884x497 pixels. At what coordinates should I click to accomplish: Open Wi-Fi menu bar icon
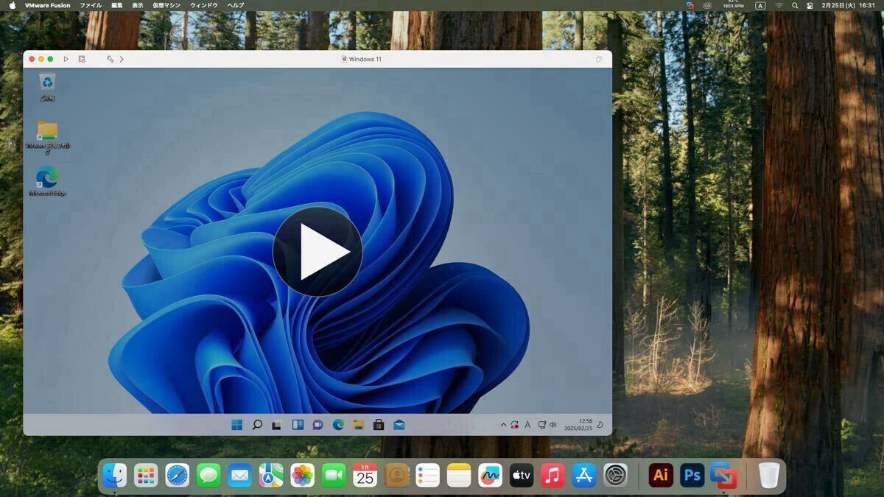(779, 5)
